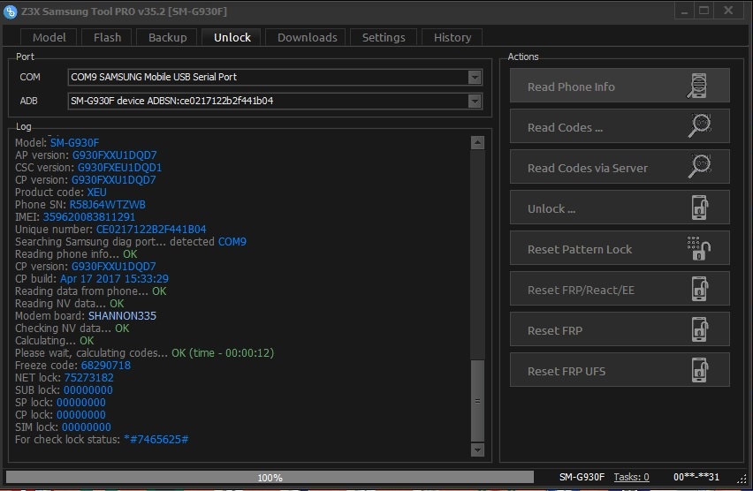Image resolution: width=753 pixels, height=491 pixels.
Task: Click Read Codes via Server button
Action: pos(620,167)
